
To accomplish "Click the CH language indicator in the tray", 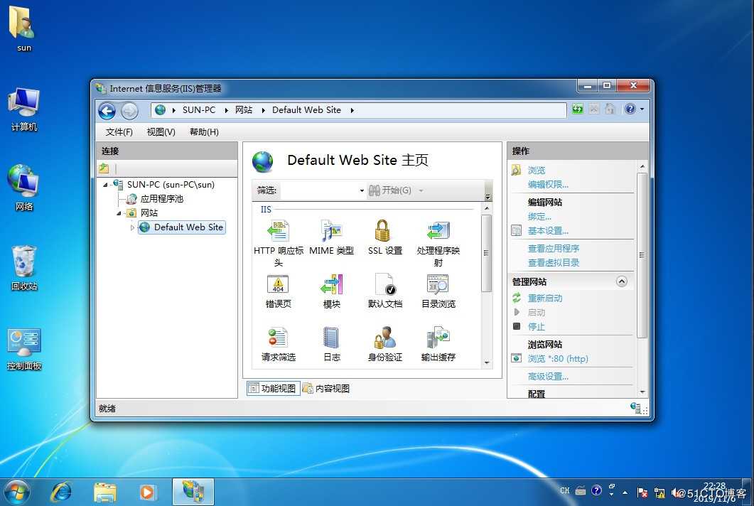I will tap(564, 491).
